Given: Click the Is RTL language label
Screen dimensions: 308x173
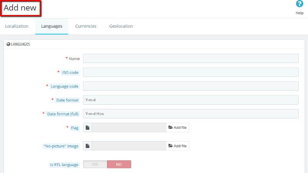Looking at the screenshot, I should [x=64, y=165].
